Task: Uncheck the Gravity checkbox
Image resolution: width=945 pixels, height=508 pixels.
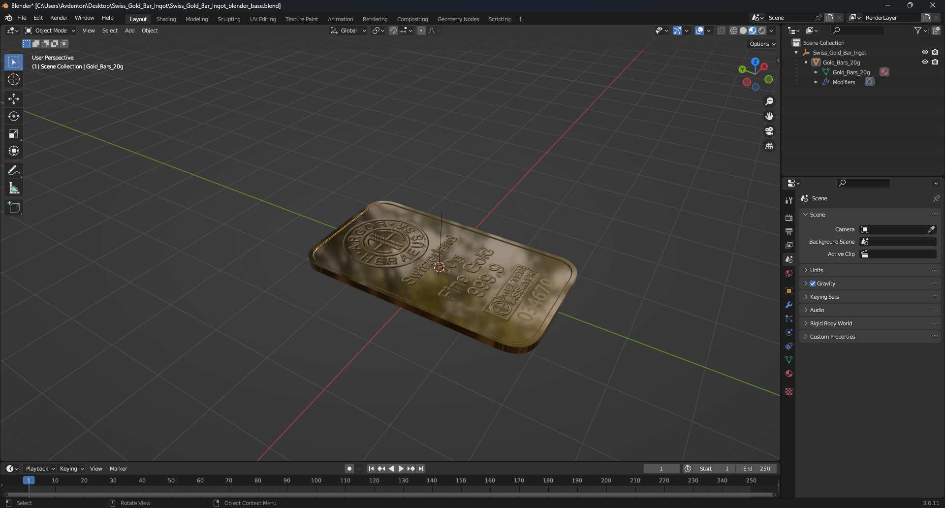Action: (813, 284)
